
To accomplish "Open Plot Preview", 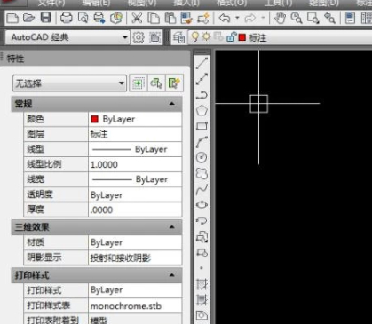I will pos(83,18).
